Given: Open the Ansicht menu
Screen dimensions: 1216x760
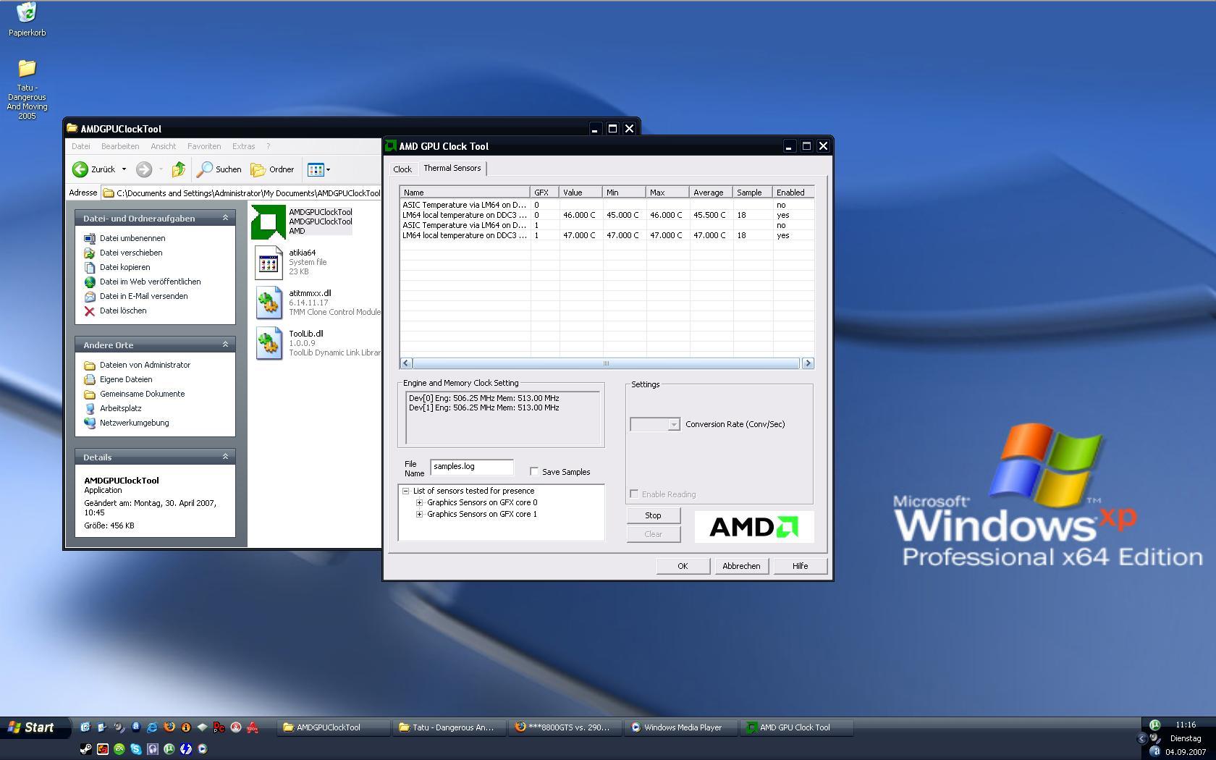Looking at the screenshot, I should pos(164,146).
